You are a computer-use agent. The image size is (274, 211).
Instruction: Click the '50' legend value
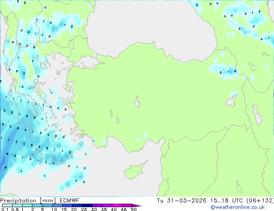(x=134, y=209)
